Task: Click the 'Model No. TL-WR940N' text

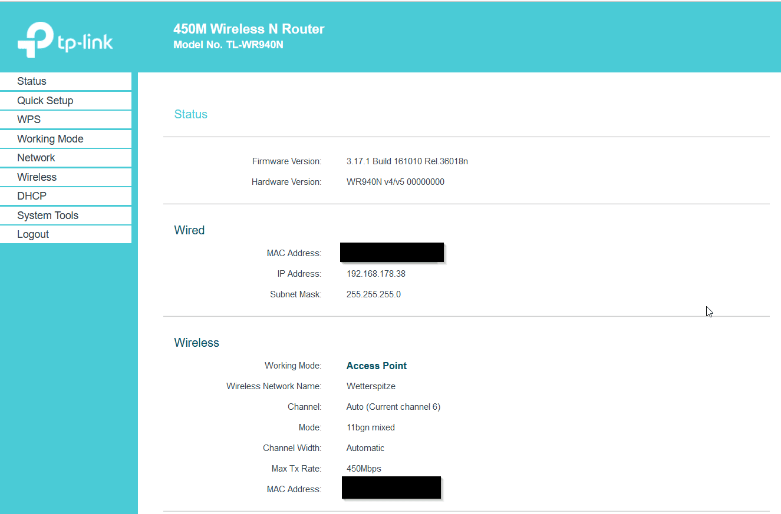Action: [x=228, y=45]
